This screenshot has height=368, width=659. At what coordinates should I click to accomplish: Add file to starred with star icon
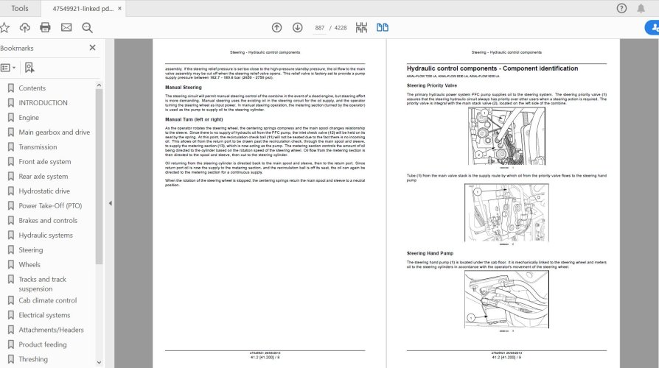pos(4,28)
